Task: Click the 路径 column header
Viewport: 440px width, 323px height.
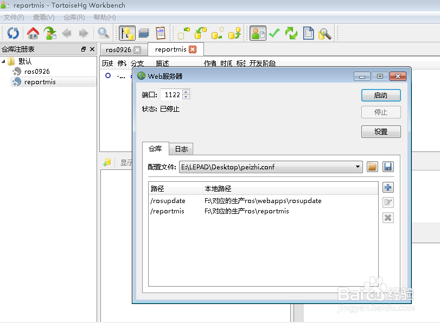Action: tap(175, 188)
